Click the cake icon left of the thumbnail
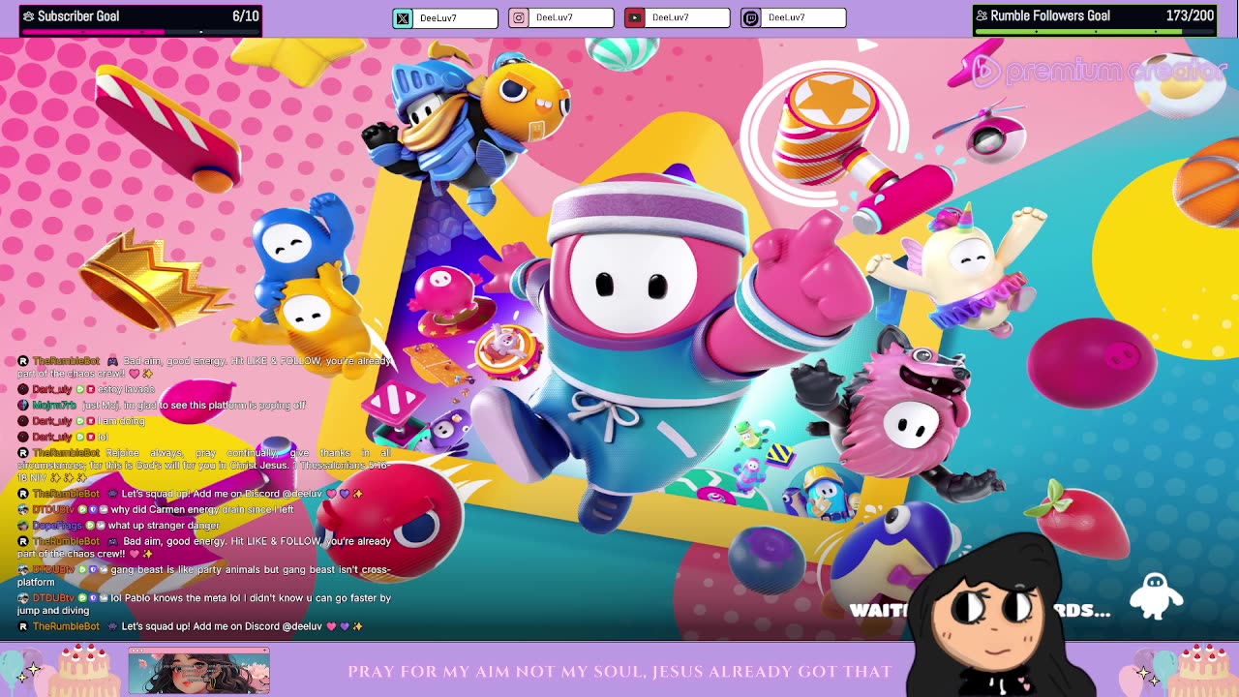Viewport: 1239px width, 697px height. pyautogui.click(x=84, y=670)
